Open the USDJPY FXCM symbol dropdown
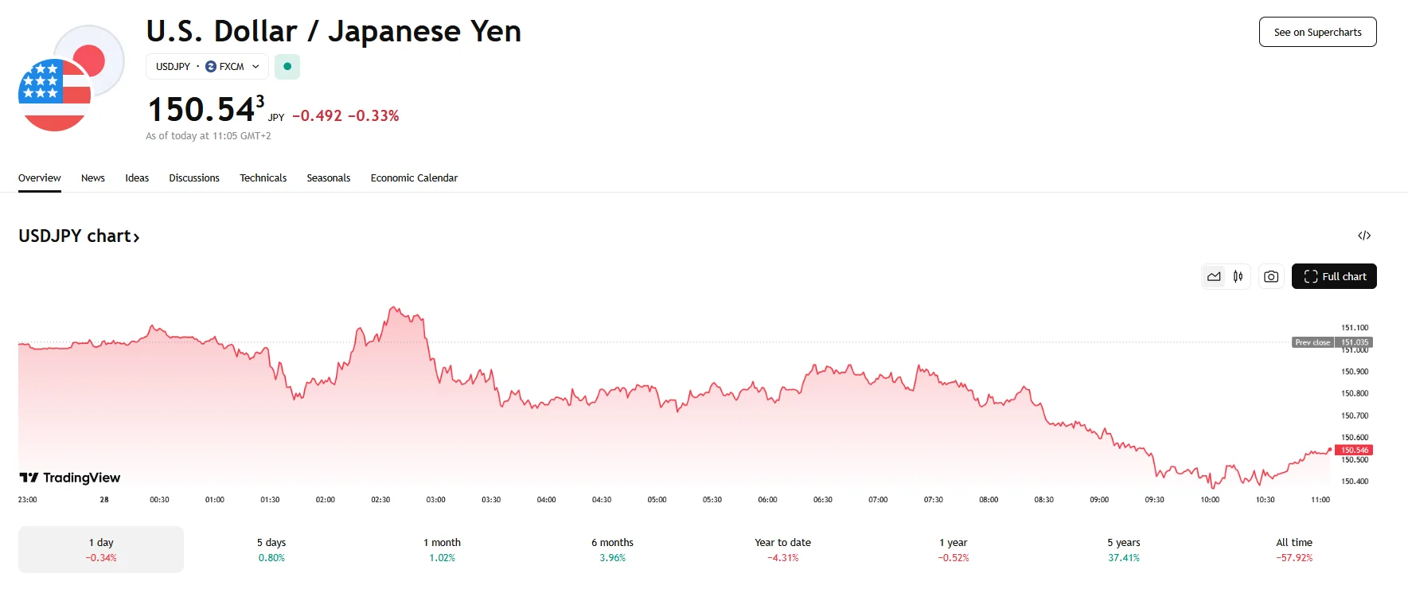The width and height of the screenshot is (1408, 593). point(207,67)
